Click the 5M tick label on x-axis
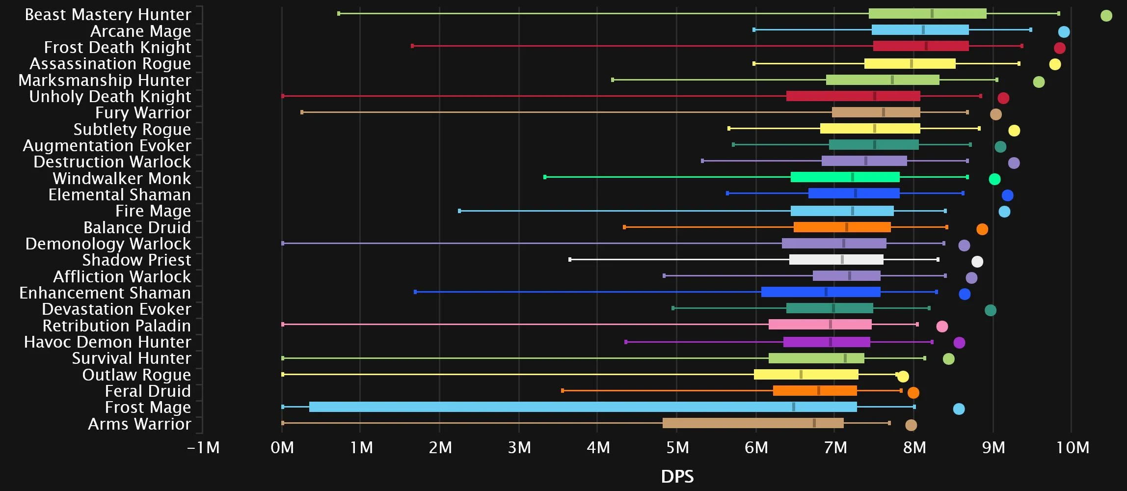This screenshot has height=491, width=1127. tap(677, 448)
